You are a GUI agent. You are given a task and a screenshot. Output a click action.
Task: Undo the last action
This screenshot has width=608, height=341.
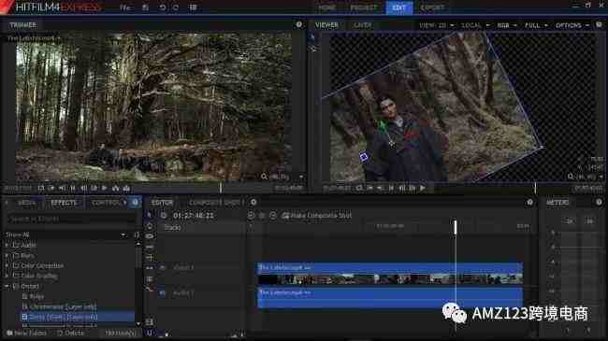coord(163,7)
